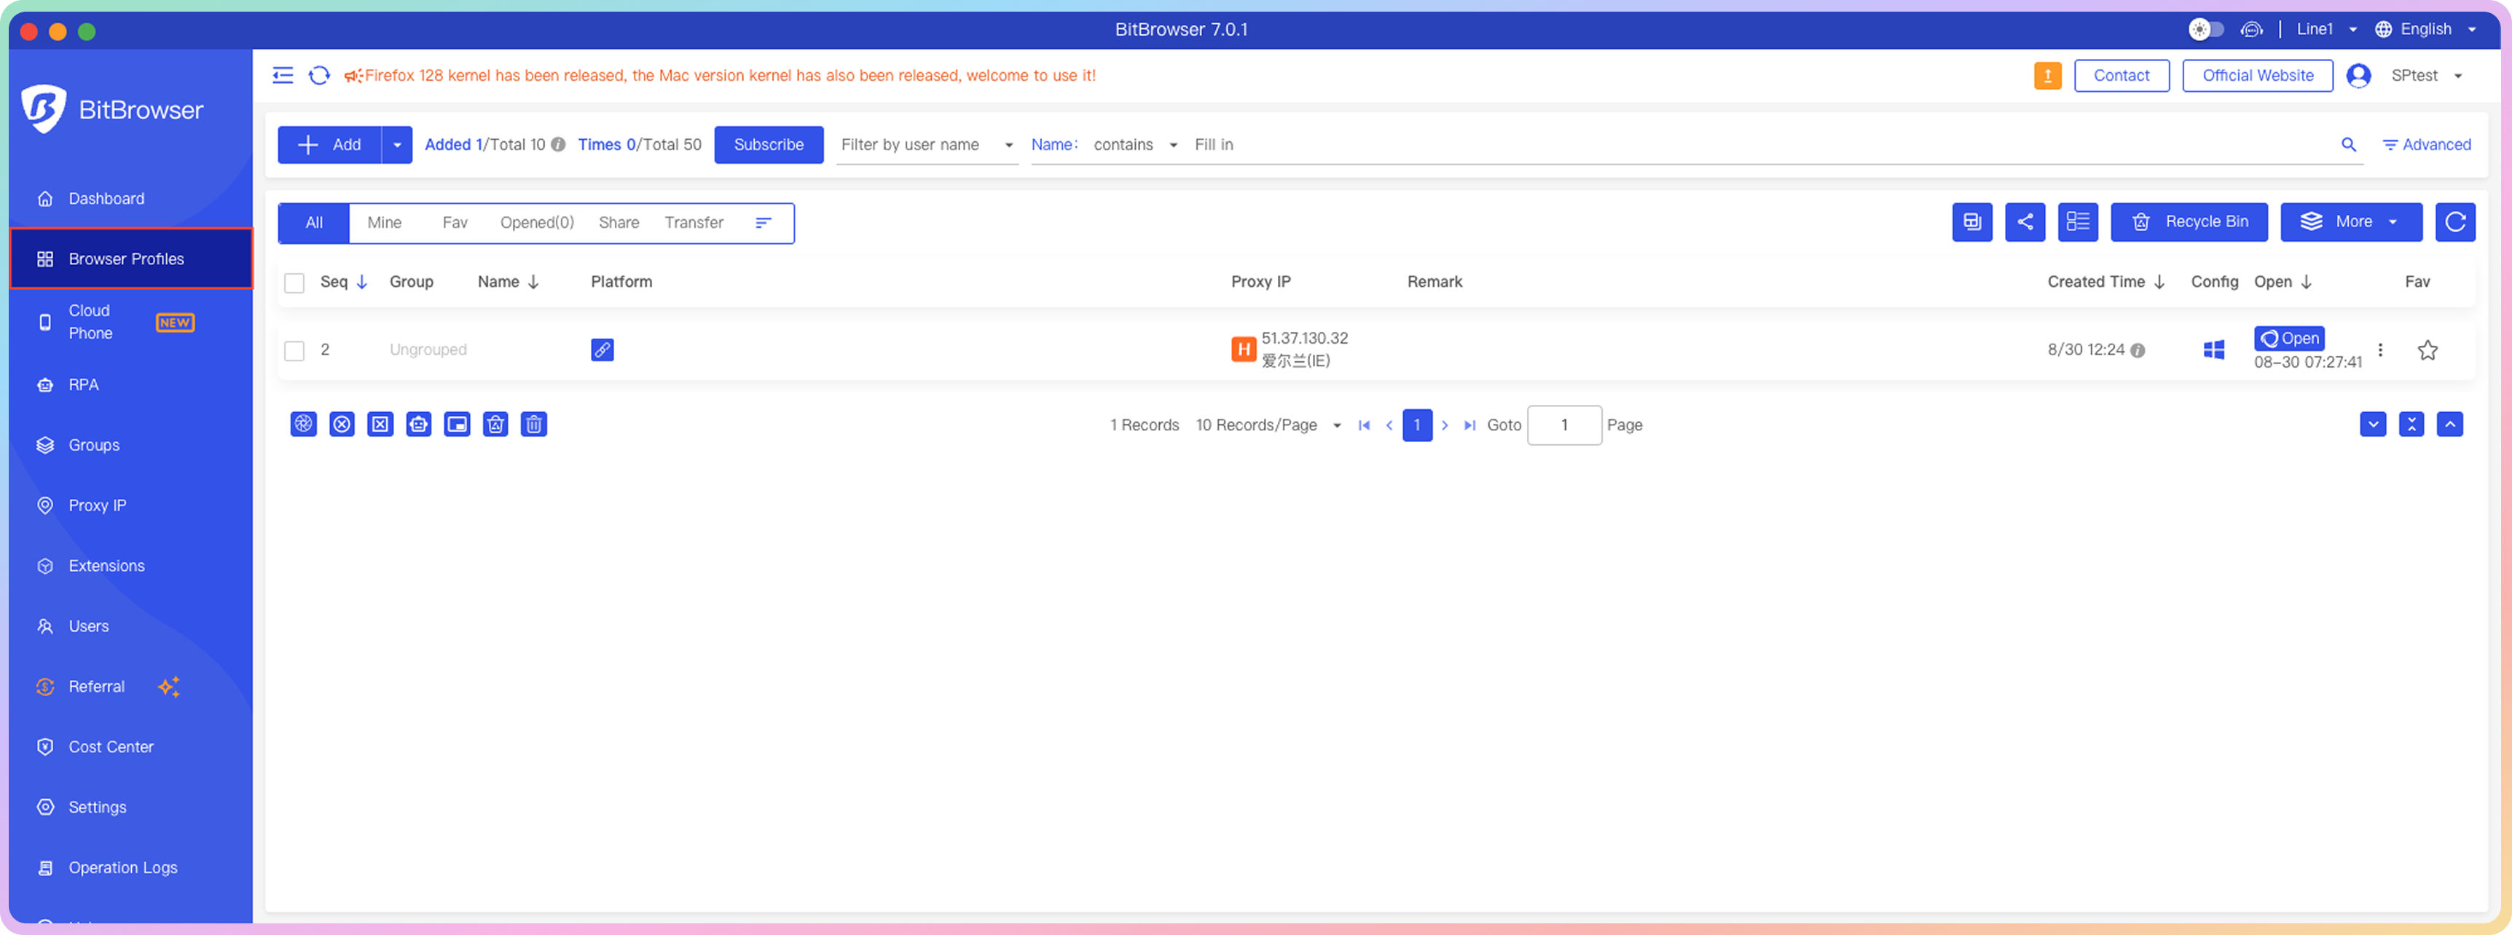Expand the More dropdown
Screen dimensions: 2512x935
click(2350, 222)
